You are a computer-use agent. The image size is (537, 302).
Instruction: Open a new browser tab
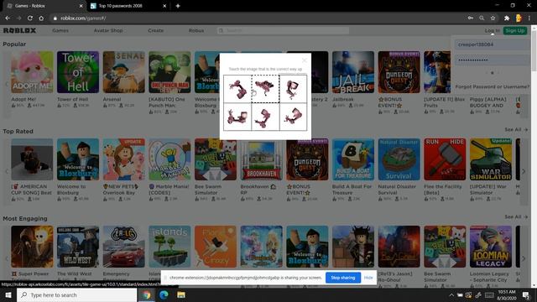pos(178,6)
